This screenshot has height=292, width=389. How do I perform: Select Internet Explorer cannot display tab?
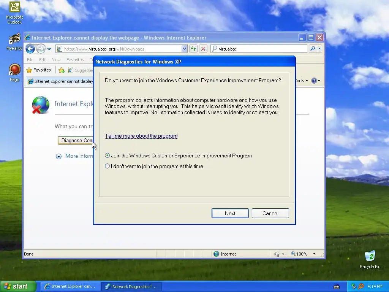pos(60,81)
